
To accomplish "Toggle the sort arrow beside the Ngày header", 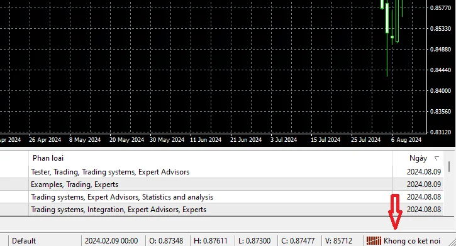I will [437, 158].
